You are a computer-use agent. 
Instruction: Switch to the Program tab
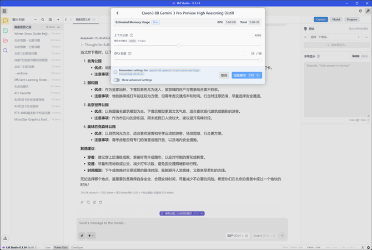pyautogui.click(x=352, y=19)
